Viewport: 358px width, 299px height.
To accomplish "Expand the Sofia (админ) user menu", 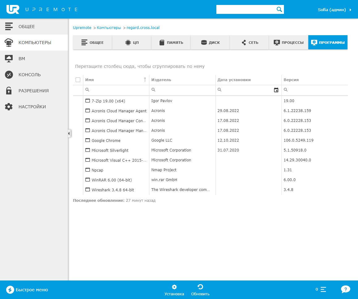I will click(x=335, y=10).
